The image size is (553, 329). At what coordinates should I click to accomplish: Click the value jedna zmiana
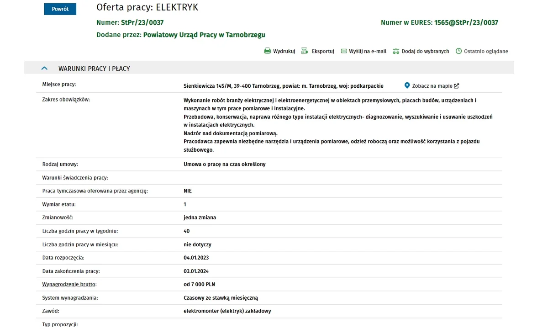(x=200, y=218)
